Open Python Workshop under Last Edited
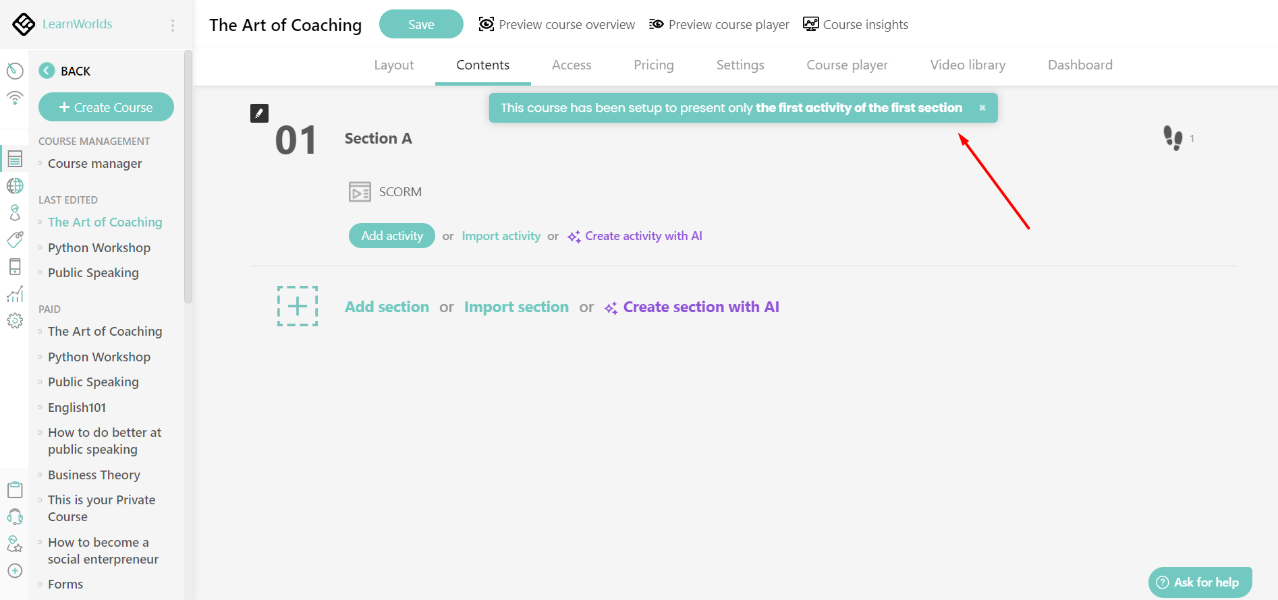The width and height of the screenshot is (1278, 600). click(x=99, y=248)
